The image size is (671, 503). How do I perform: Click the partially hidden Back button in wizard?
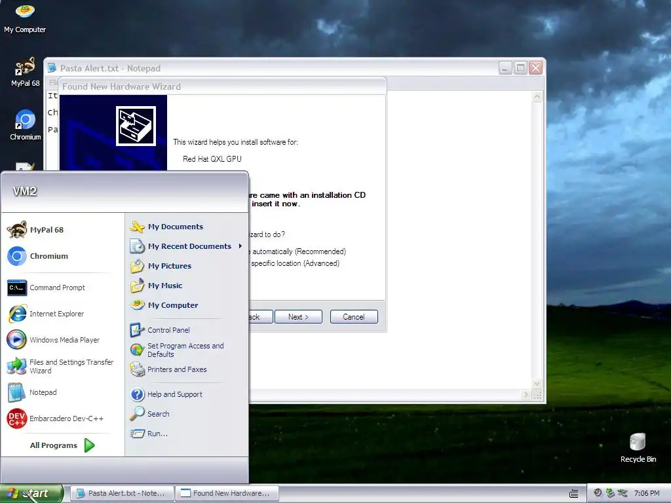click(260, 316)
